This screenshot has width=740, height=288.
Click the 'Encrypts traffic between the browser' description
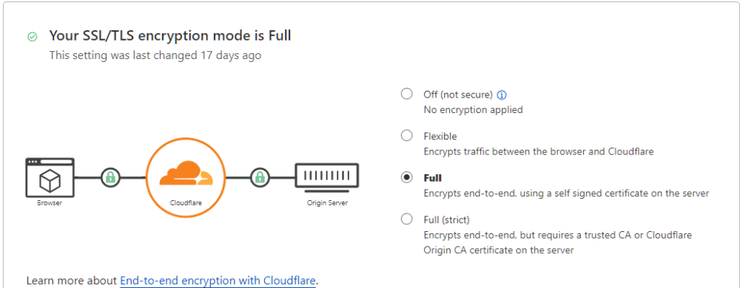[x=539, y=152]
